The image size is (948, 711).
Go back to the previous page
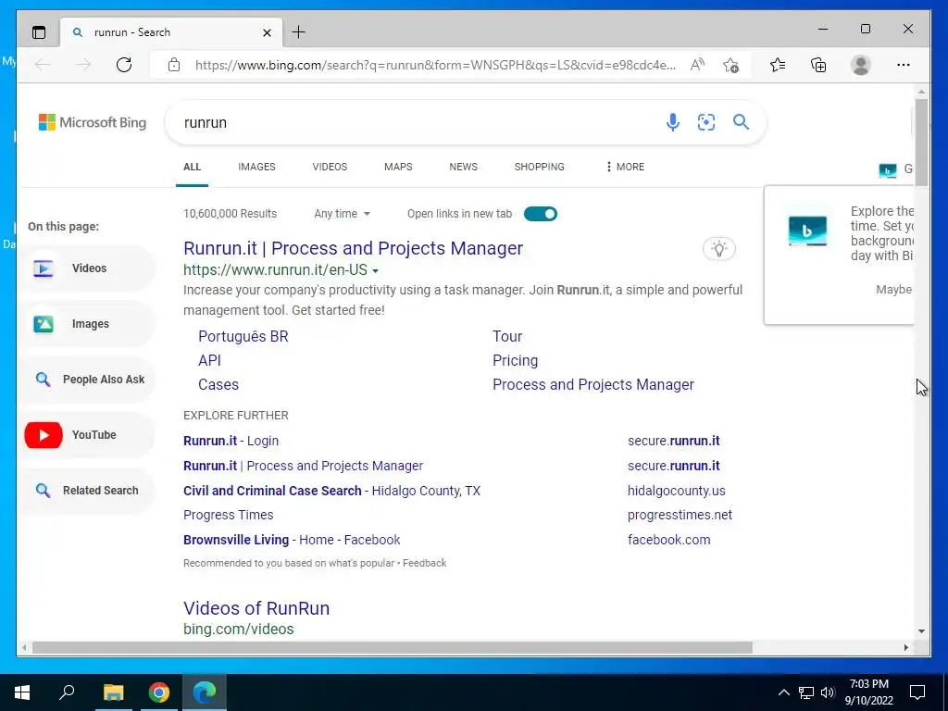click(x=43, y=65)
